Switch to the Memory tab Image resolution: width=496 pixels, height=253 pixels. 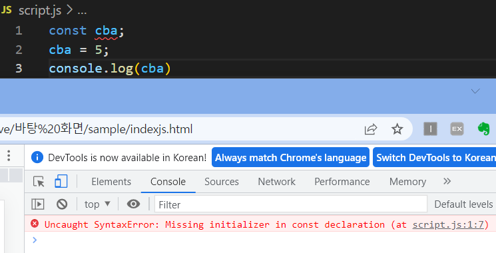[x=407, y=182]
